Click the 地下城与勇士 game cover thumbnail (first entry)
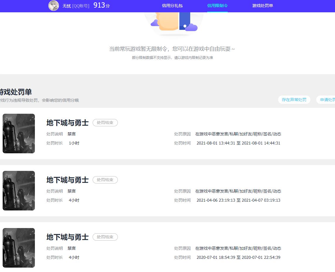The image size is (335, 272). point(18,133)
